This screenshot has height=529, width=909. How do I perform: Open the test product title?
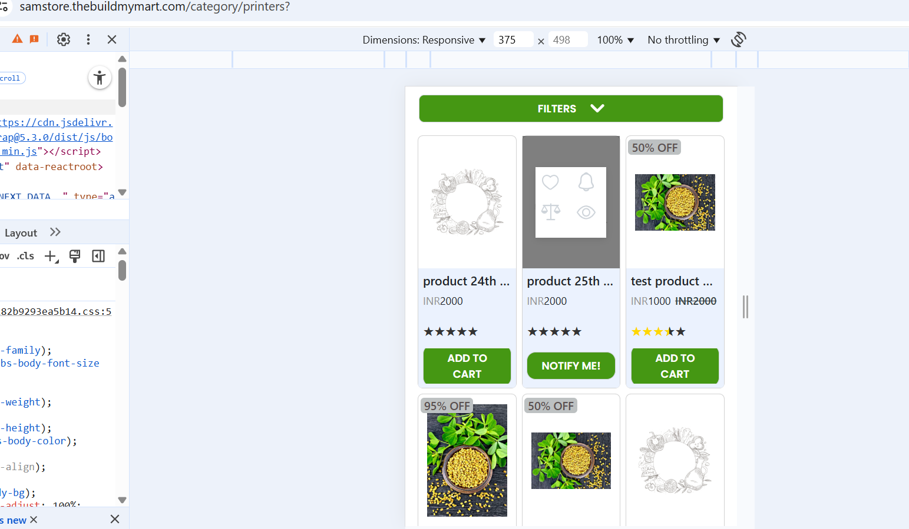(x=672, y=281)
